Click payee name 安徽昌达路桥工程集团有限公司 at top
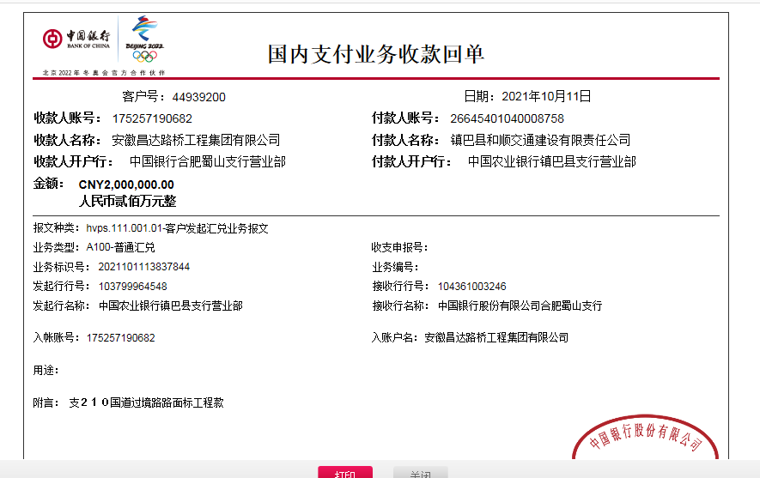This screenshot has height=478, width=760. click(196, 140)
